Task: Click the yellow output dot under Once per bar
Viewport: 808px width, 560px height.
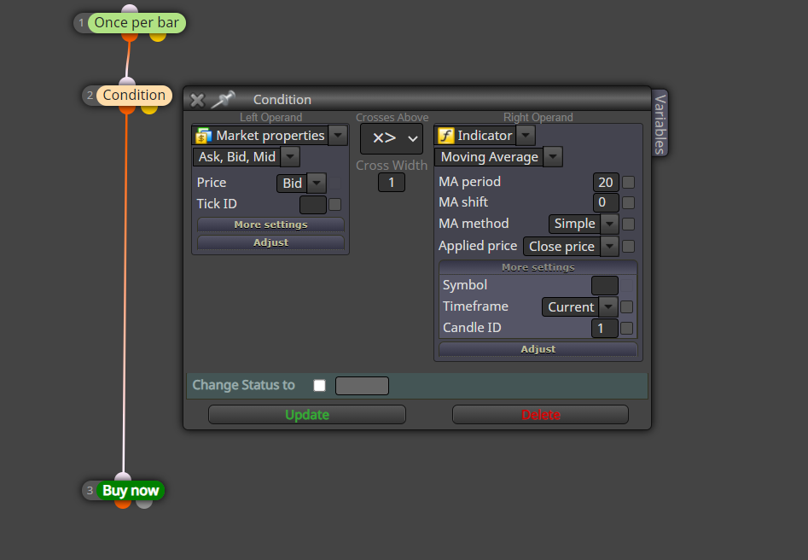Action: 158,37
